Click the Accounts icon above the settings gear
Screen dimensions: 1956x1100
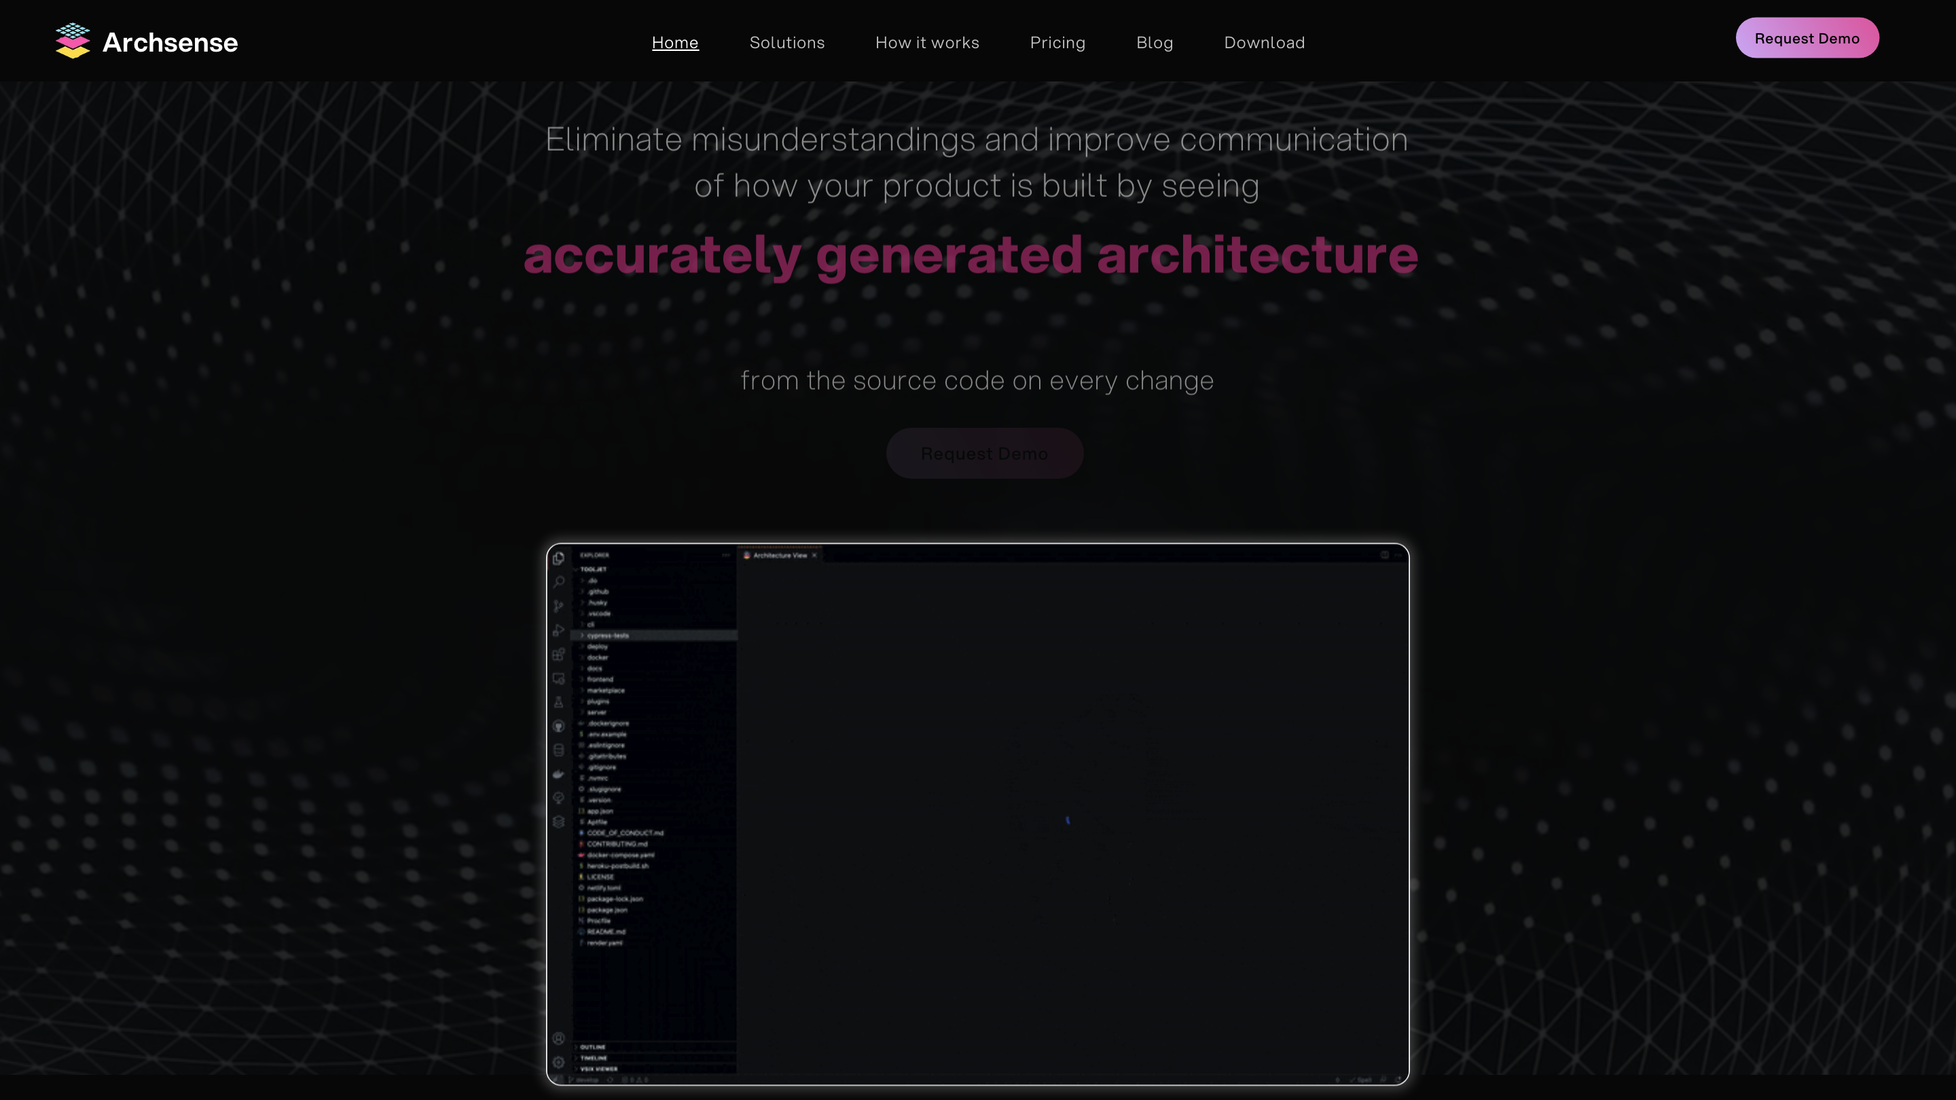point(559,1038)
